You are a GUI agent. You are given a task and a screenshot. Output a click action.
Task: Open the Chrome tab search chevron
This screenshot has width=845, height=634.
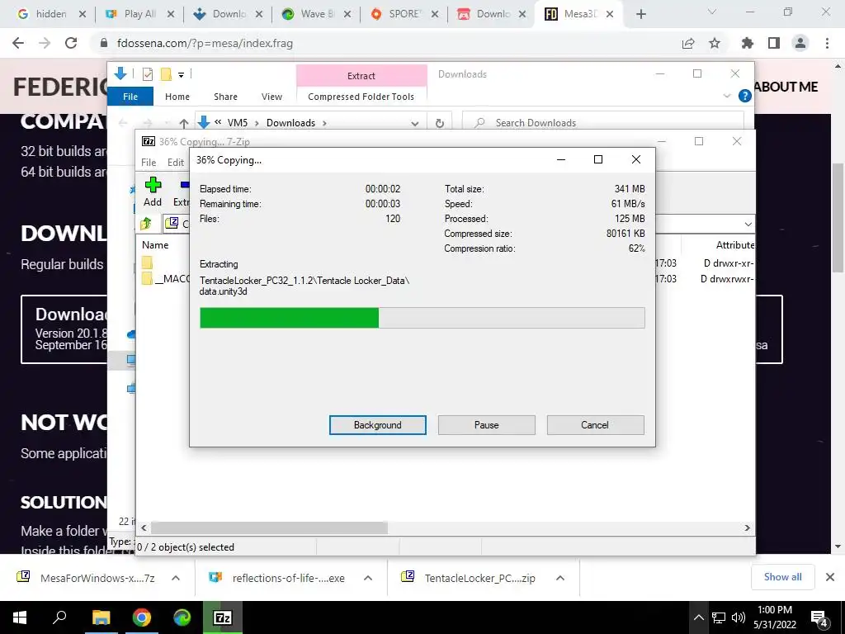pyautogui.click(x=712, y=12)
